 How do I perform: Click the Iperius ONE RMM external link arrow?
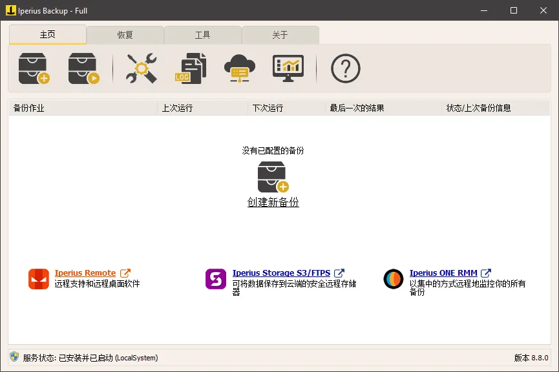pos(487,272)
